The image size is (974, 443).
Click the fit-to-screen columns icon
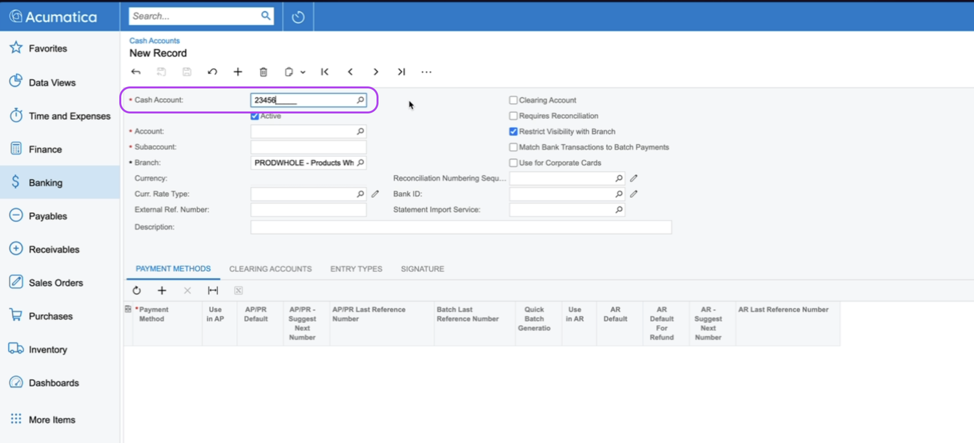point(213,290)
